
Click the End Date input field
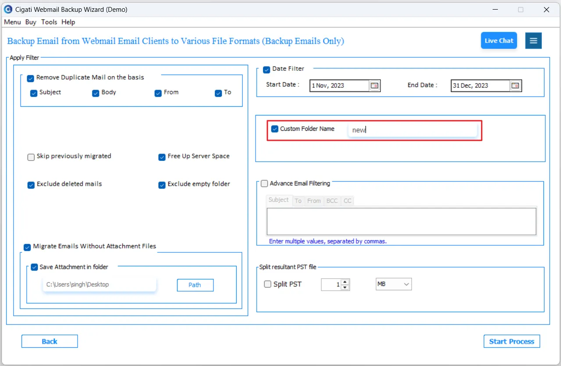click(x=481, y=86)
